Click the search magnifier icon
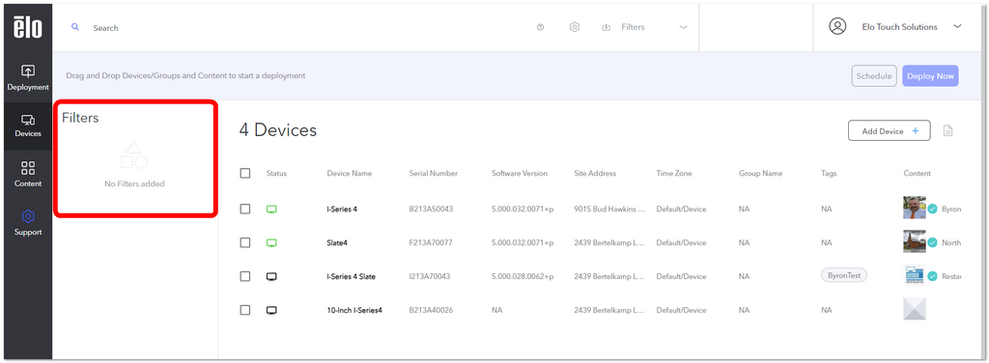 [75, 27]
